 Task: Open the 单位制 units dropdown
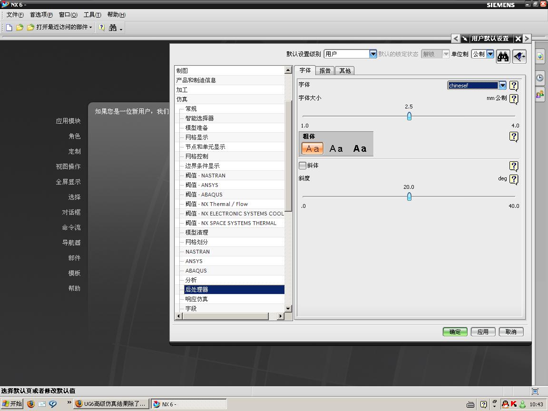490,54
